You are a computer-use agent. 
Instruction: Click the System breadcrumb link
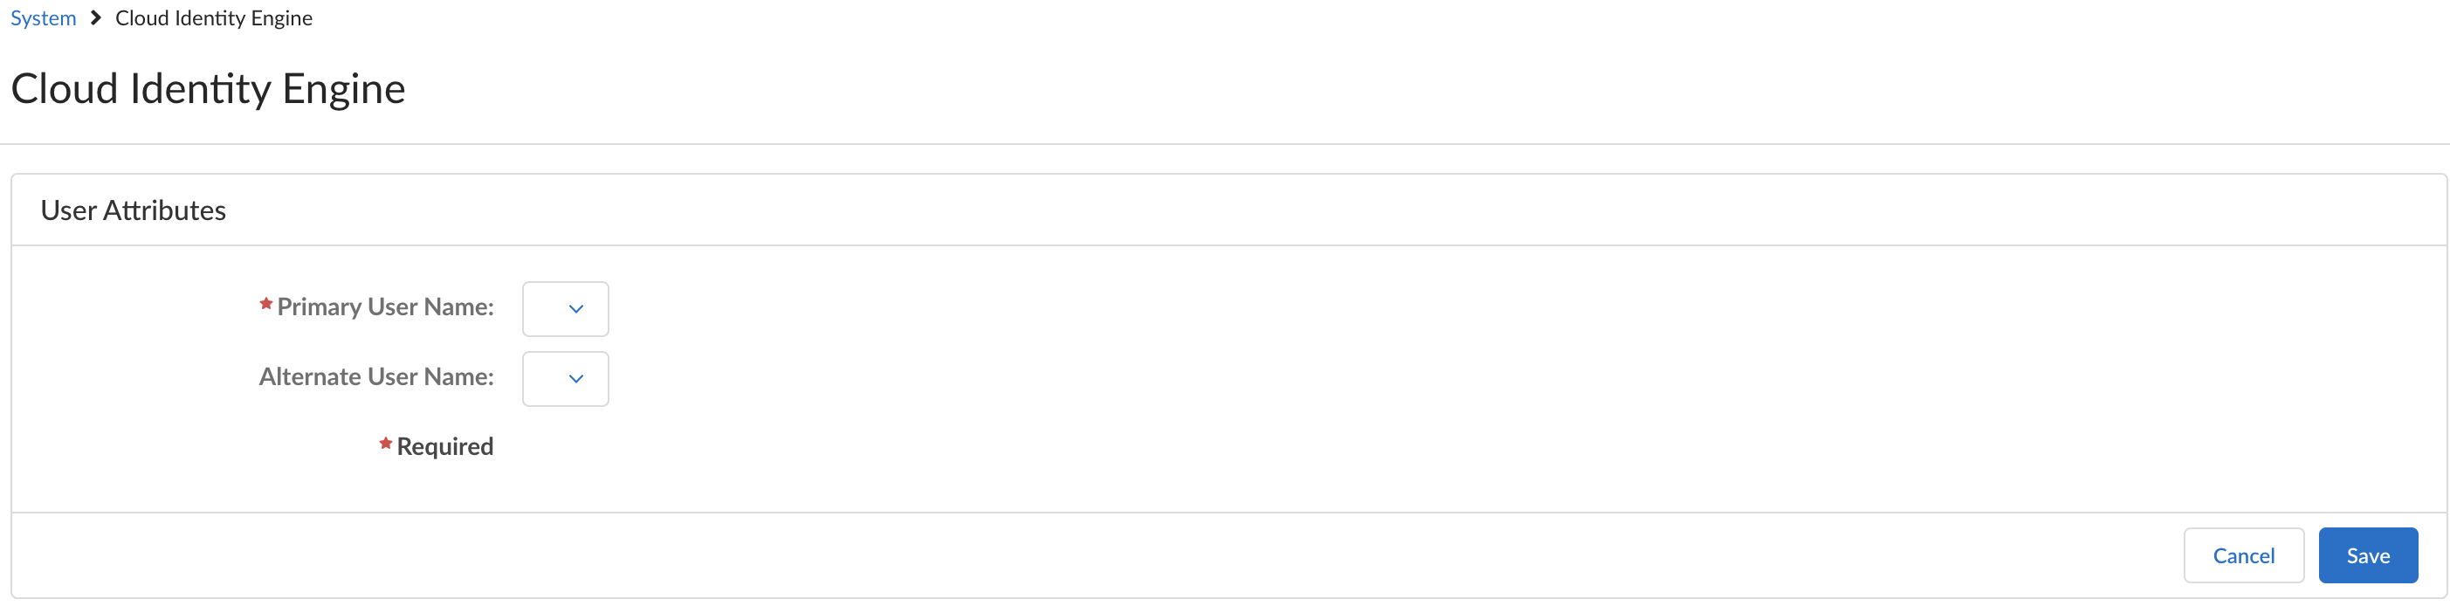(x=43, y=18)
